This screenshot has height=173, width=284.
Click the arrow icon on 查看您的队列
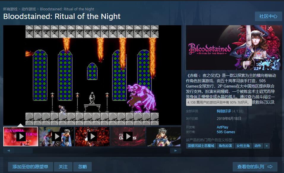pos(270,167)
